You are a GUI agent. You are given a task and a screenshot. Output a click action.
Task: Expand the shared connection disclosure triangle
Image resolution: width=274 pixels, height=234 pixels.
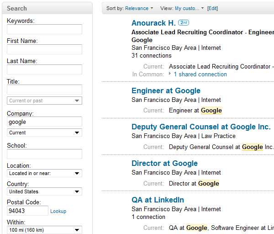click(170, 74)
